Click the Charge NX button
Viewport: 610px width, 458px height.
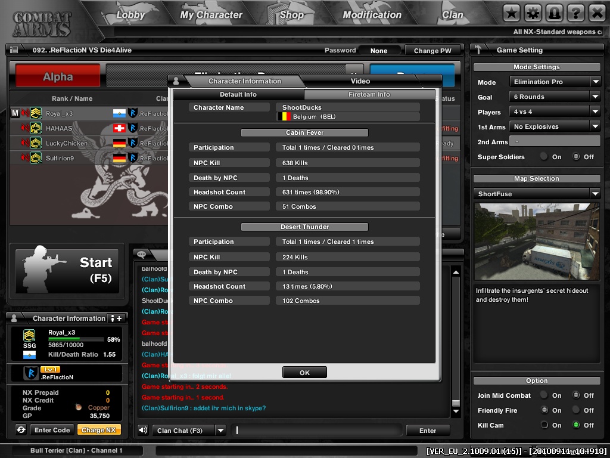tap(99, 430)
